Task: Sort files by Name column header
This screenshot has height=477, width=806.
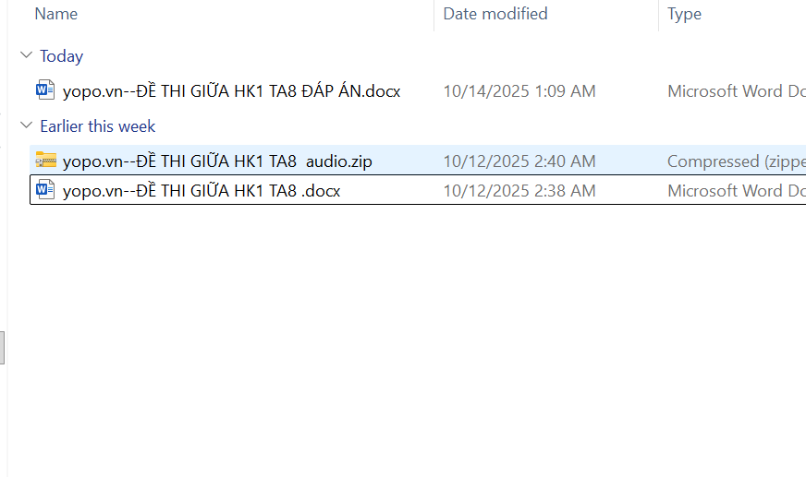Action: (55, 14)
